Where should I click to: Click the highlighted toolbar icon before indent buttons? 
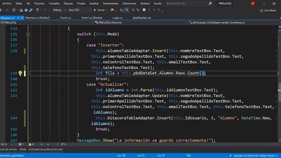[x=126, y=10]
